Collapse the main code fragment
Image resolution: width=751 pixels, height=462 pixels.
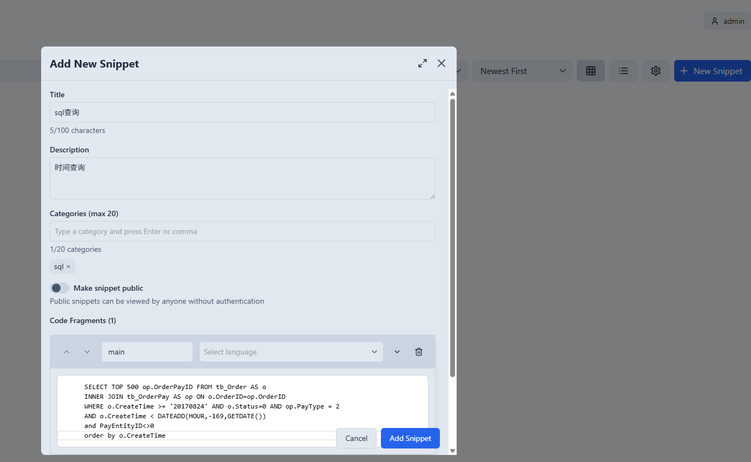pos(397,352)
